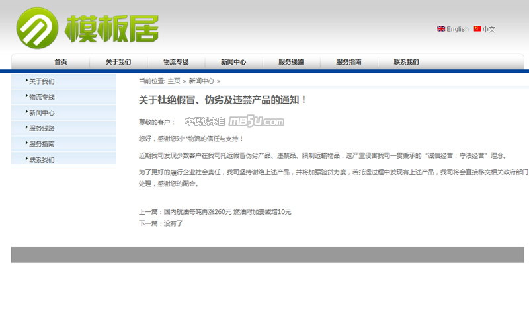The image size is (529, 327).
Task: Click 主页 in the breadcrumb
Action: [x=173, y=81]
